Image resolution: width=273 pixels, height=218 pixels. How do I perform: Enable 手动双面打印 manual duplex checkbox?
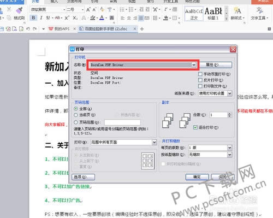tap(200, 74)
